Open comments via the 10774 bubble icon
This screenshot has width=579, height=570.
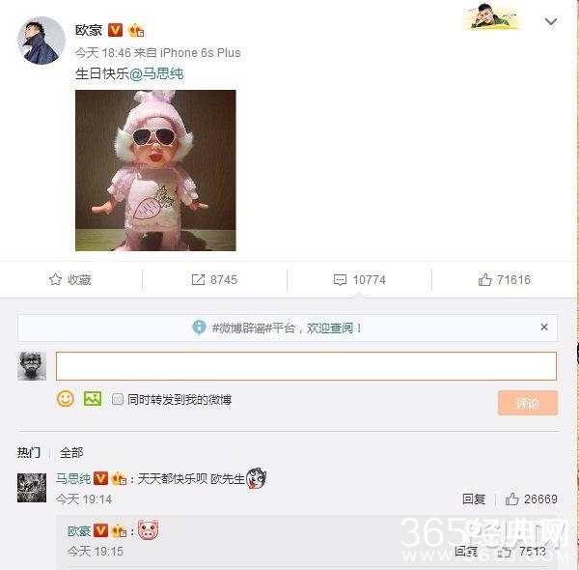click(x=340, y=280)
